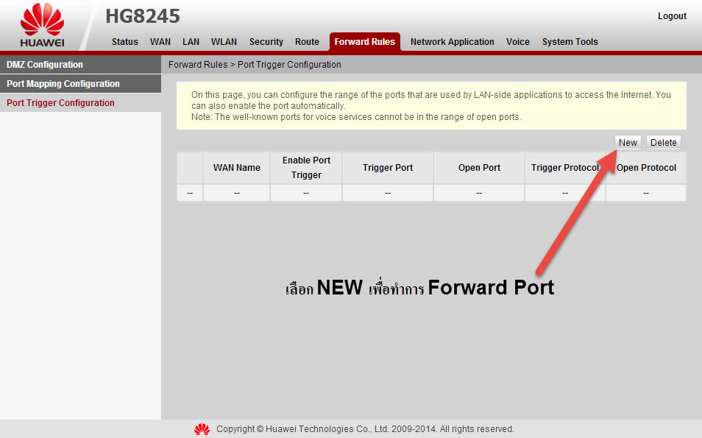This screenshot has height=438, width=702.
Task: Switch to the WAN tab
Action: point(160,42)
